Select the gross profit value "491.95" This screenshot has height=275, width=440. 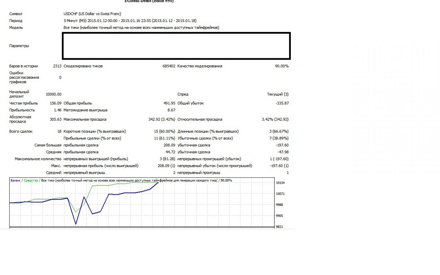(x=170, y=103)
